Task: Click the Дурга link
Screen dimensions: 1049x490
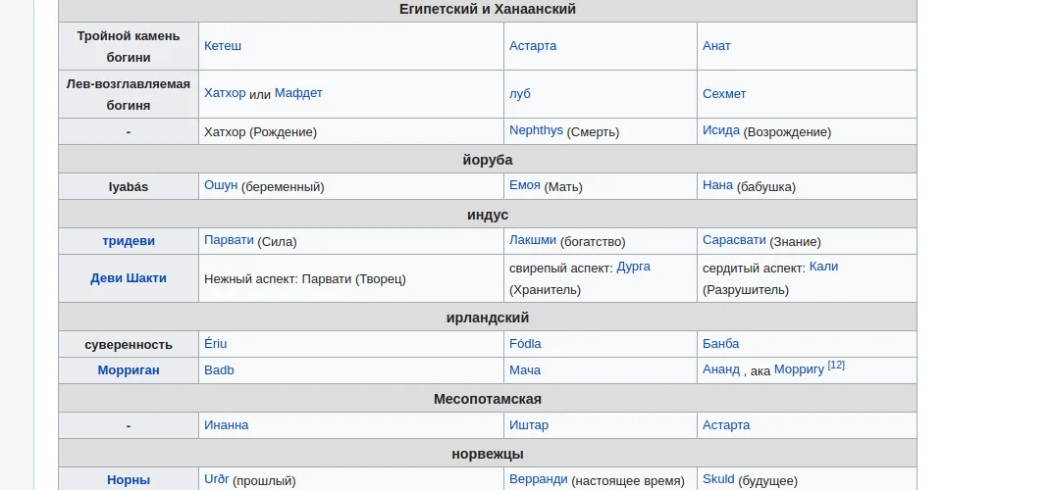Action: click(x=634, y=267)
